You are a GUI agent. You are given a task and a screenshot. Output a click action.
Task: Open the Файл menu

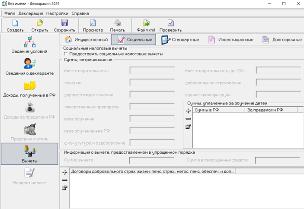10,13
